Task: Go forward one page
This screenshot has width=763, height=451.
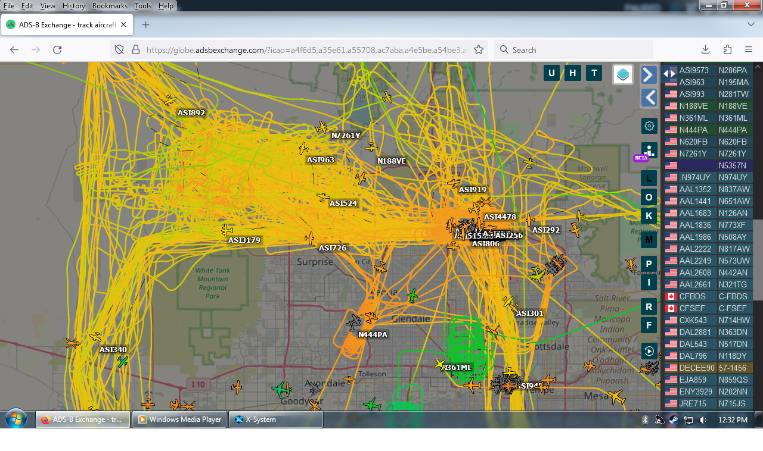Action: pyautogui.click(x=36, y=50)
